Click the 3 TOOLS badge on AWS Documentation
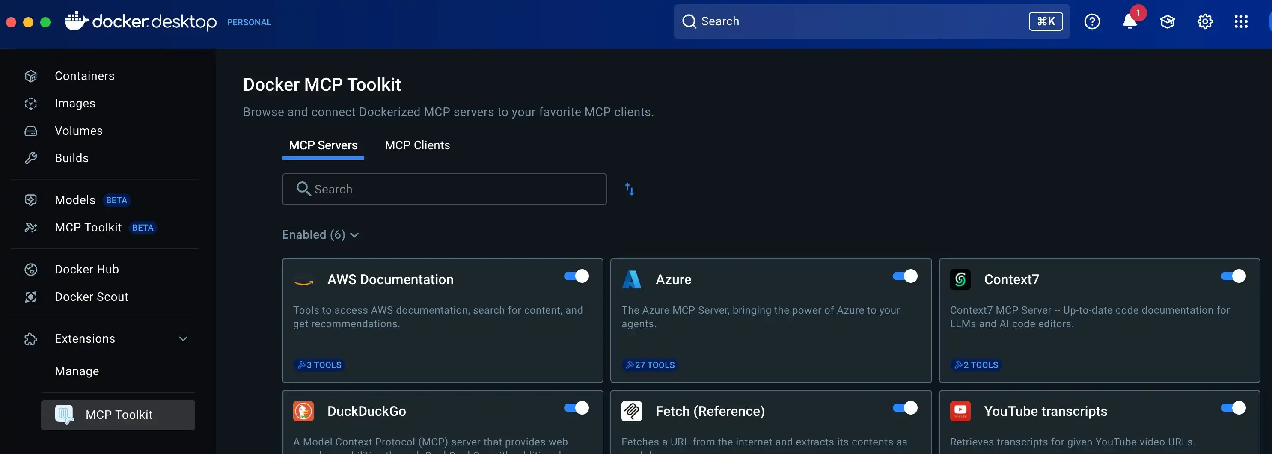This screenshot has width=1272, height=454. click(x=319, y=365)
